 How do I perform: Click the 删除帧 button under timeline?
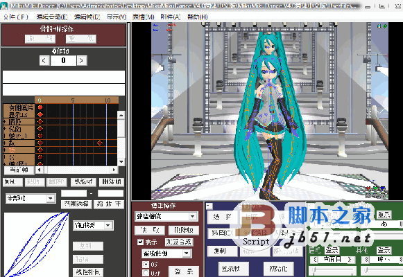tap(111, 182)
